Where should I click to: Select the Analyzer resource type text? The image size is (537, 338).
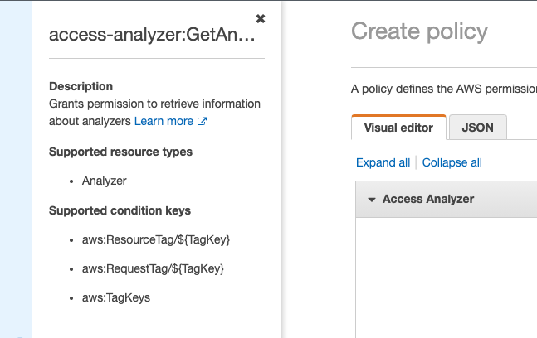click(x=104, y=181)
